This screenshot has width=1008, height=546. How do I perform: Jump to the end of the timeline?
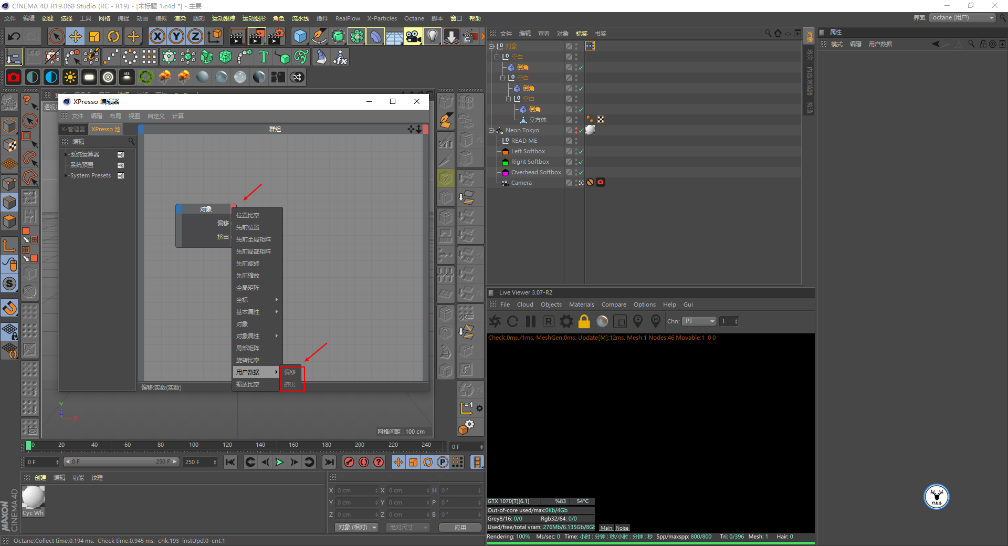coord(329,462)
